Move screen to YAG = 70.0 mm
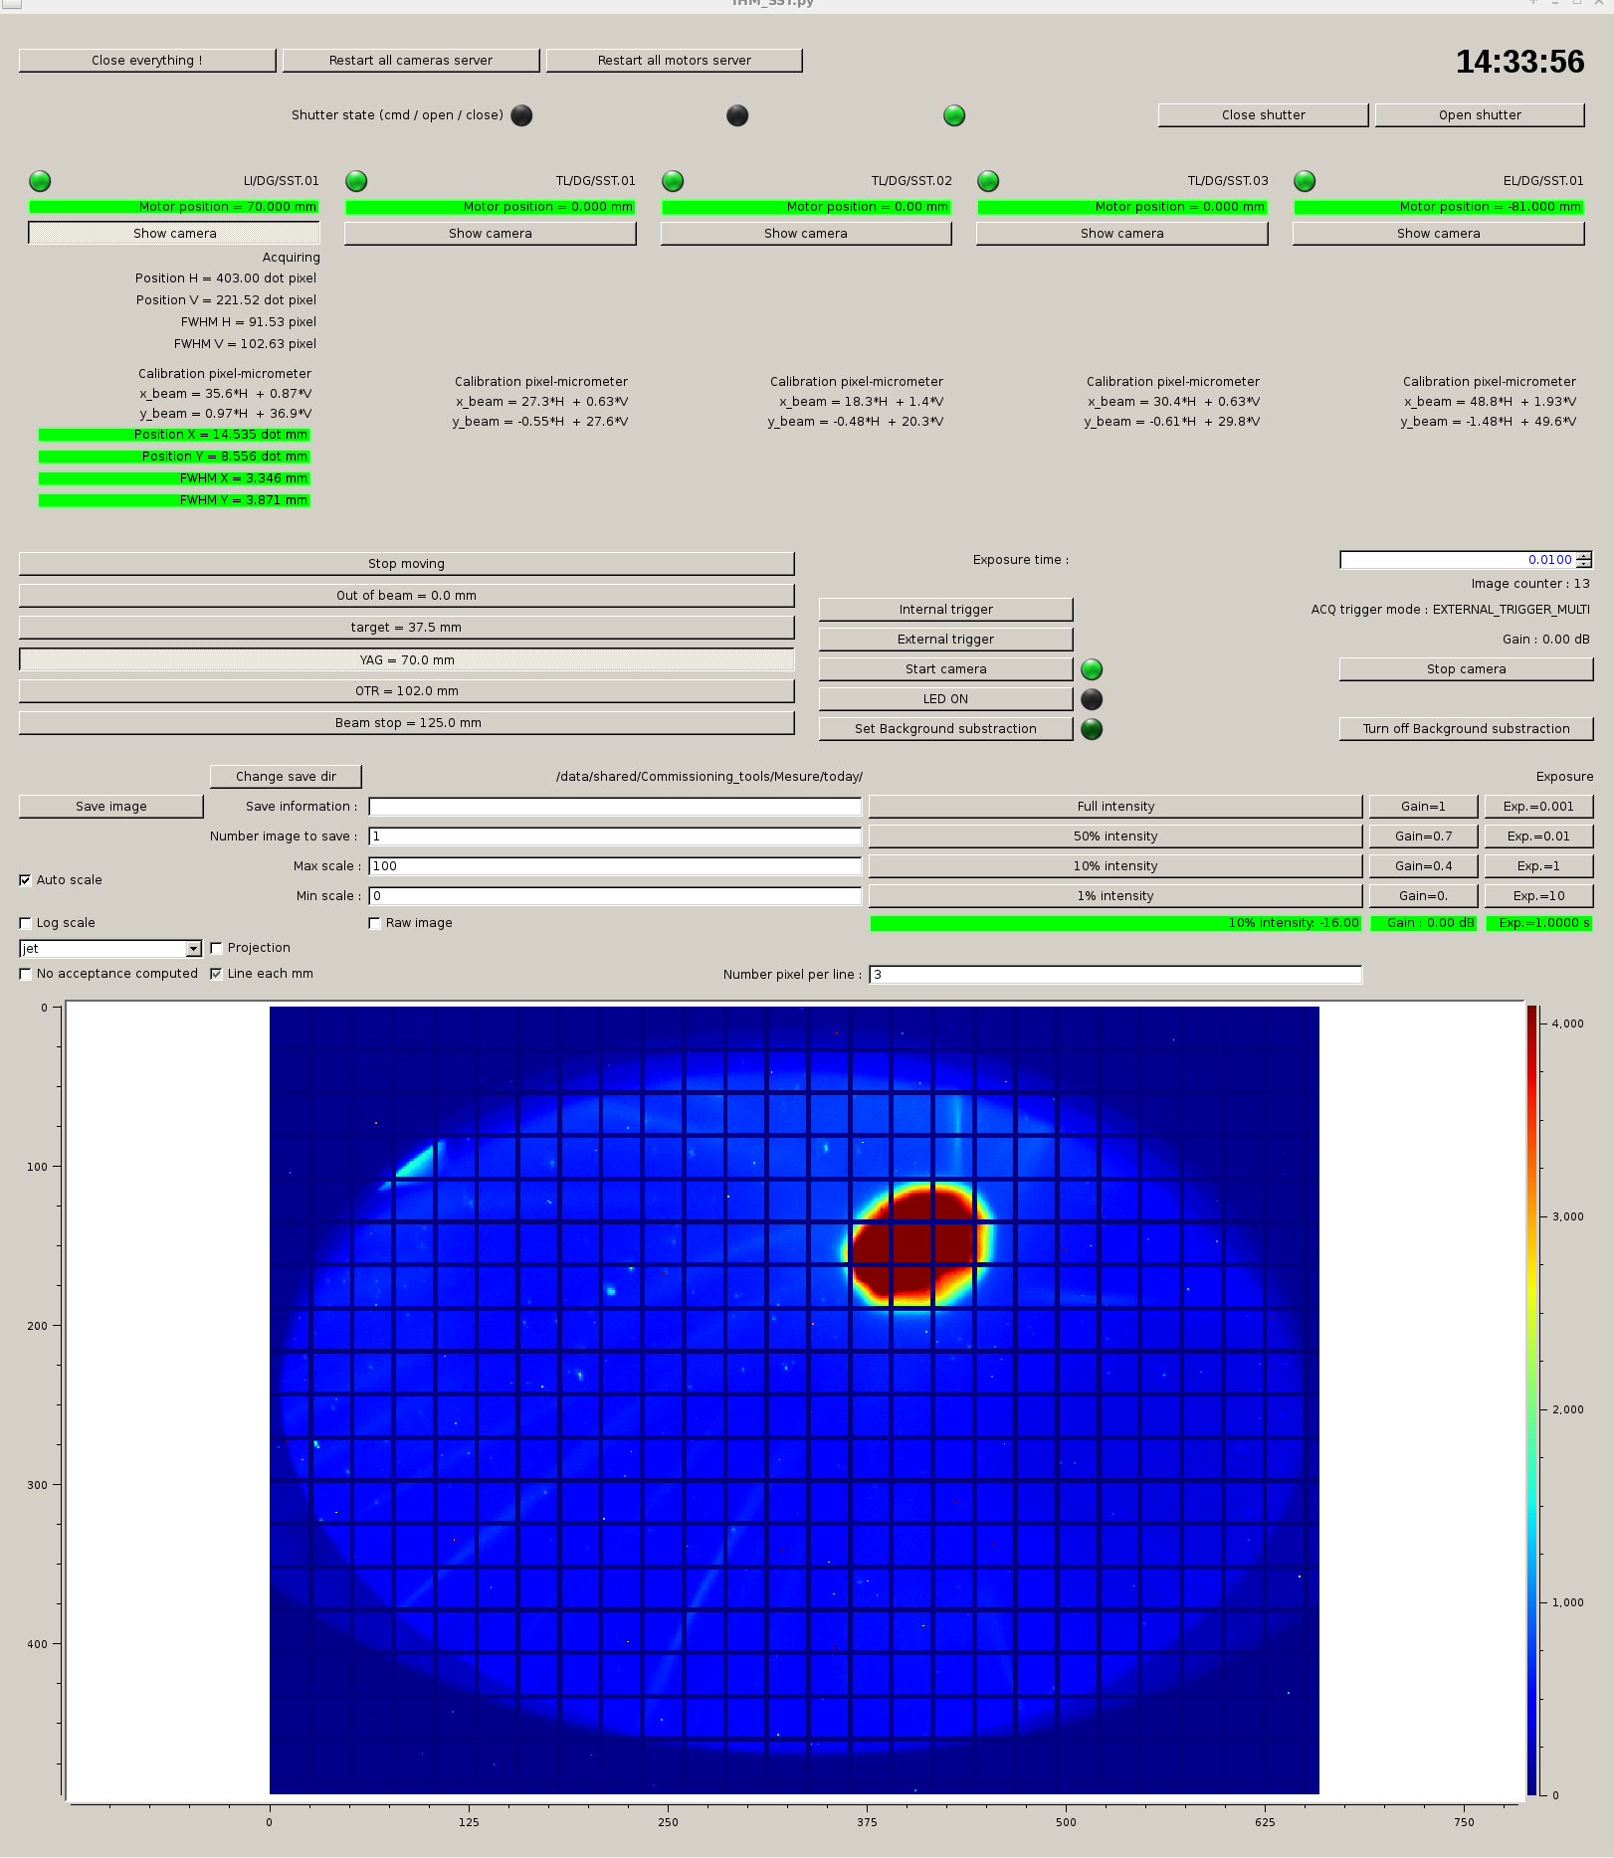The width and height of the screenshot is (1614, 1858). [x=406, y=660]
